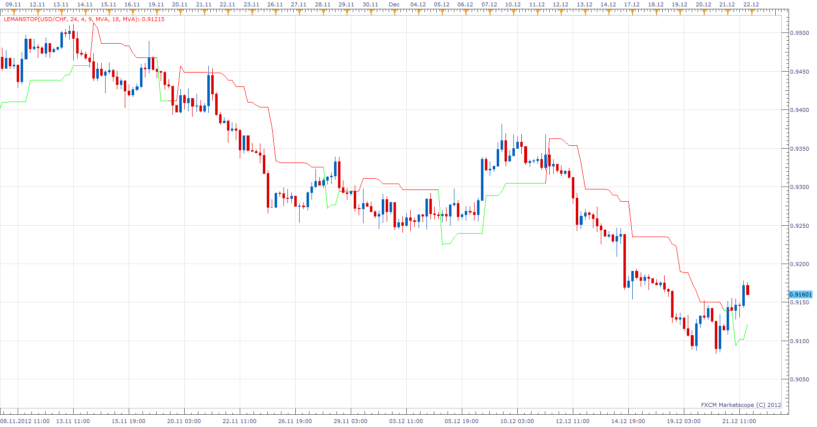Click the 16.11 date label on top axis
This screenshot has width=817, height=427.
[x=132, y=4]
